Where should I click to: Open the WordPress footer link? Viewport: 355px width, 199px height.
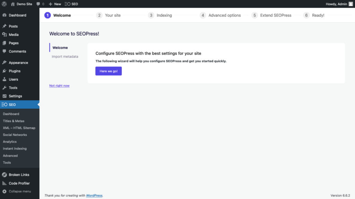pos(94,196)
